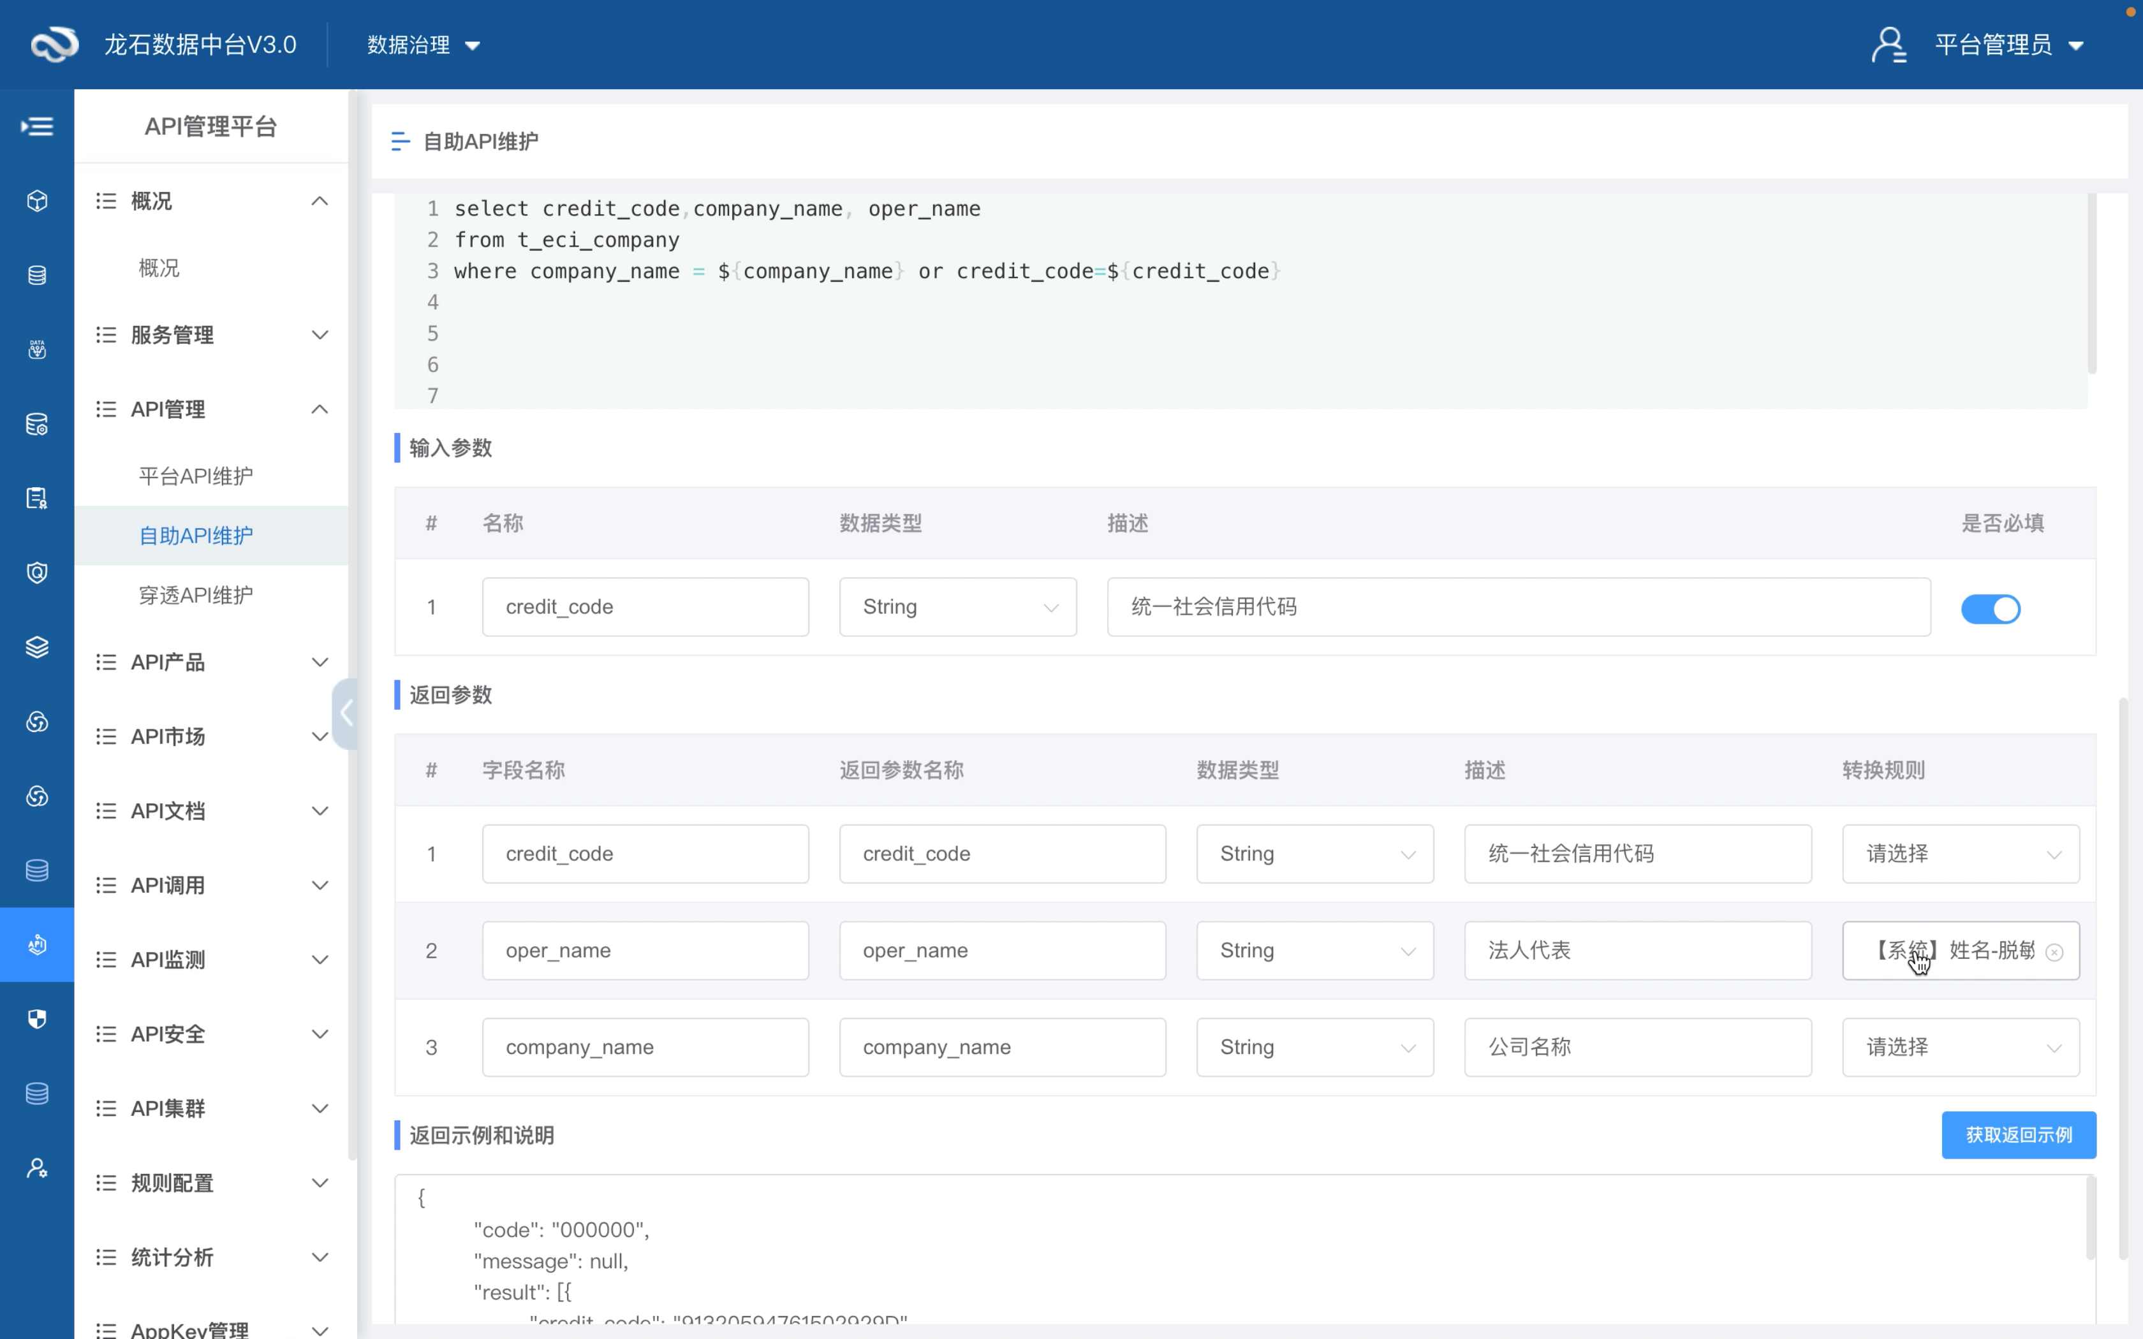Click the user avatar icon in header
This screenshot has height=1339, width=2143.
tap(1888, 44)
